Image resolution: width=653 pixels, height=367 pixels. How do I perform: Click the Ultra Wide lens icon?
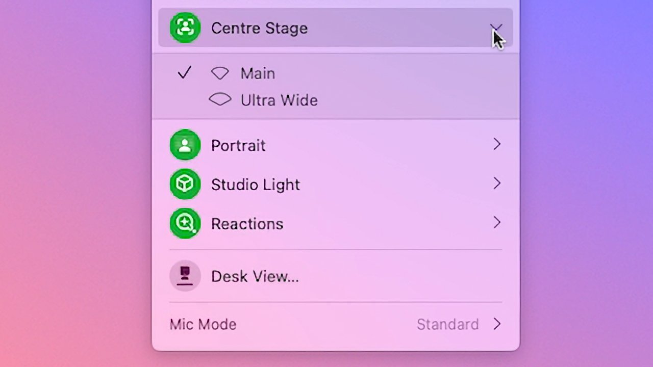[220, 100]
